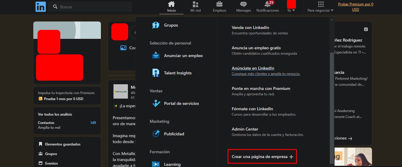This screenshot has width=402, height=167.
Task: Focus the Buscar search field
Action: click(x=90, y=7)
